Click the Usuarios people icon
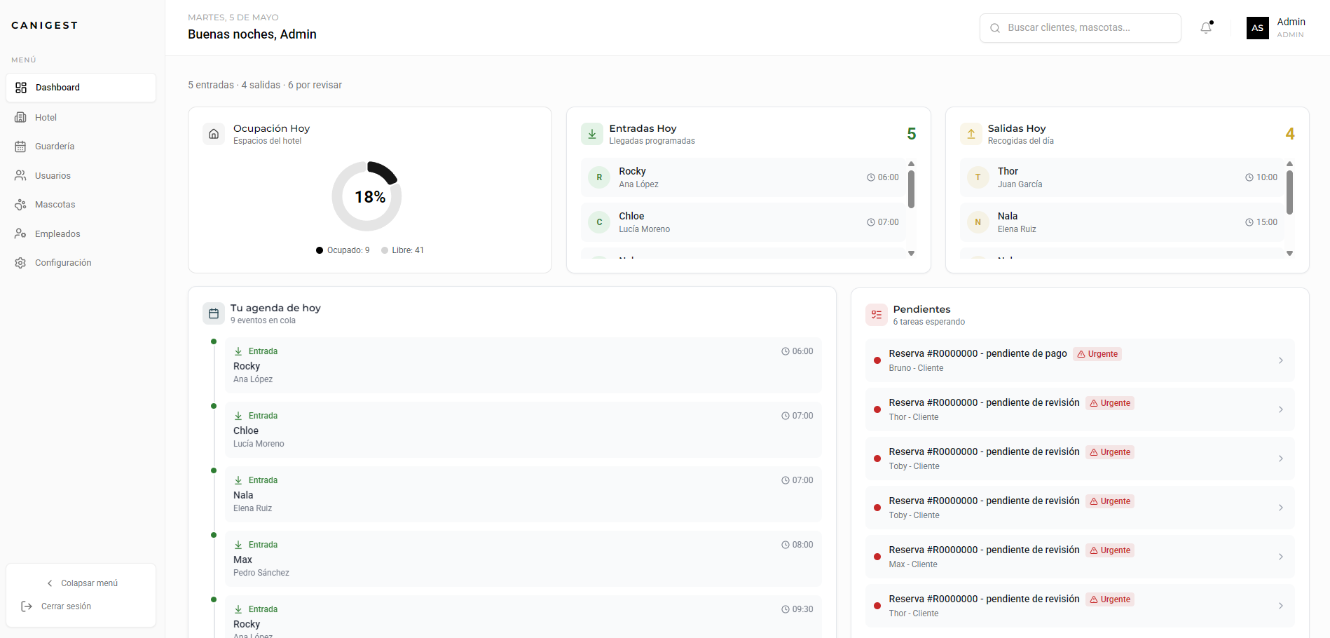 [21, 175]
